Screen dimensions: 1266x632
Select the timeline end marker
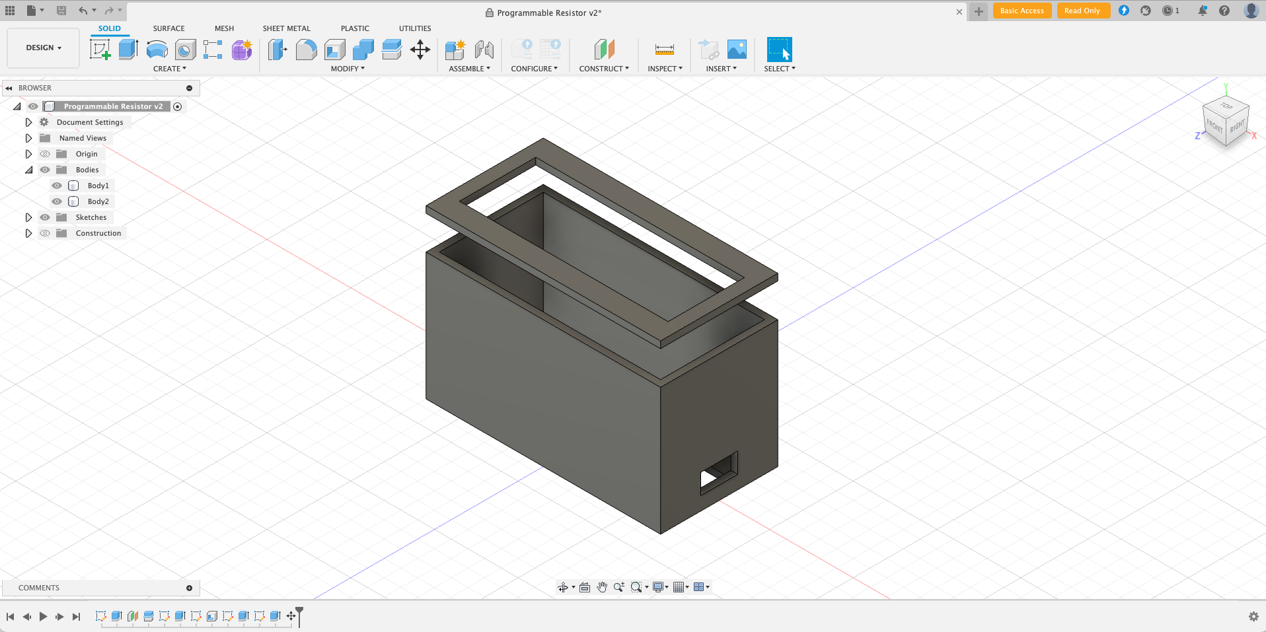click(299, 616)
